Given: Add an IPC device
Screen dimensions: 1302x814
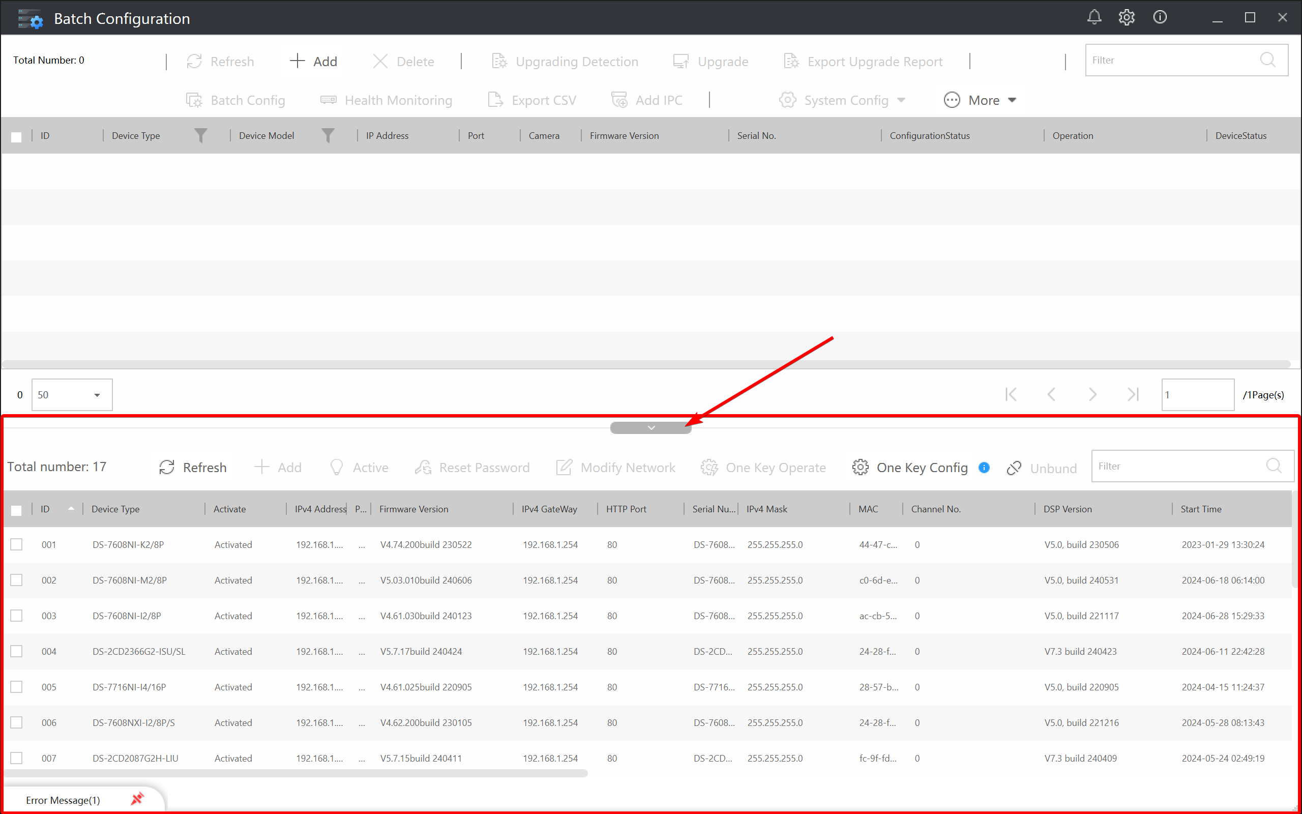Looking at the screenshot, I should coord(647,100).
